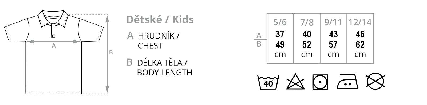Click the chest arrow labeled A on shirt
This screenshot has width=427, height=105.
(x=54, y=41)
